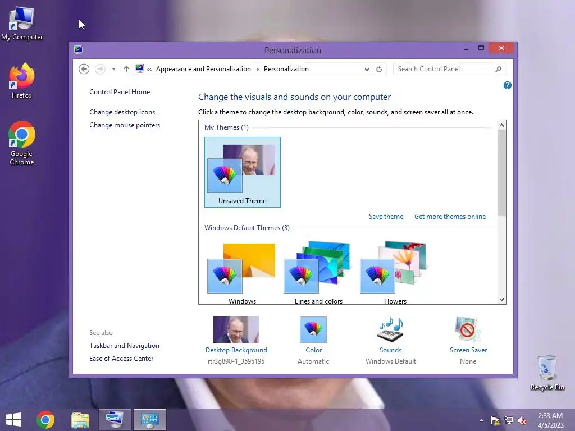
Task: Open Action Center flag icon
Action: pos(495,420)
